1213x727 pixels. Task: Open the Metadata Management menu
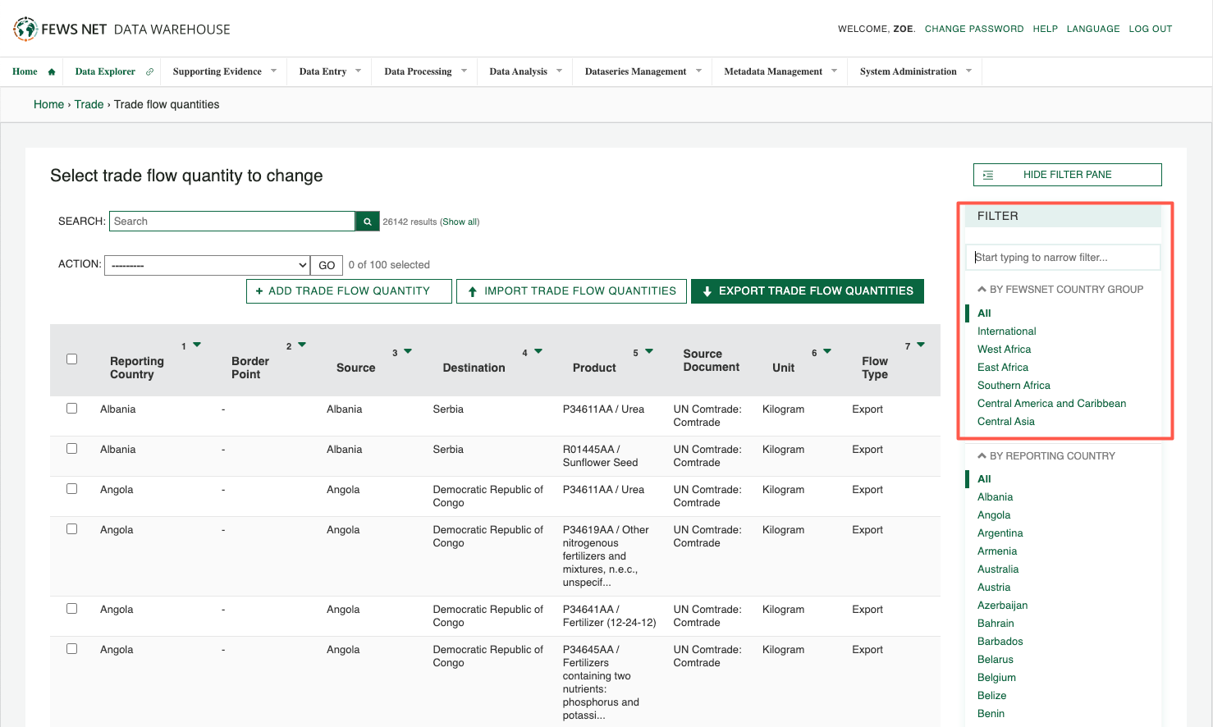tap(773, 71)
